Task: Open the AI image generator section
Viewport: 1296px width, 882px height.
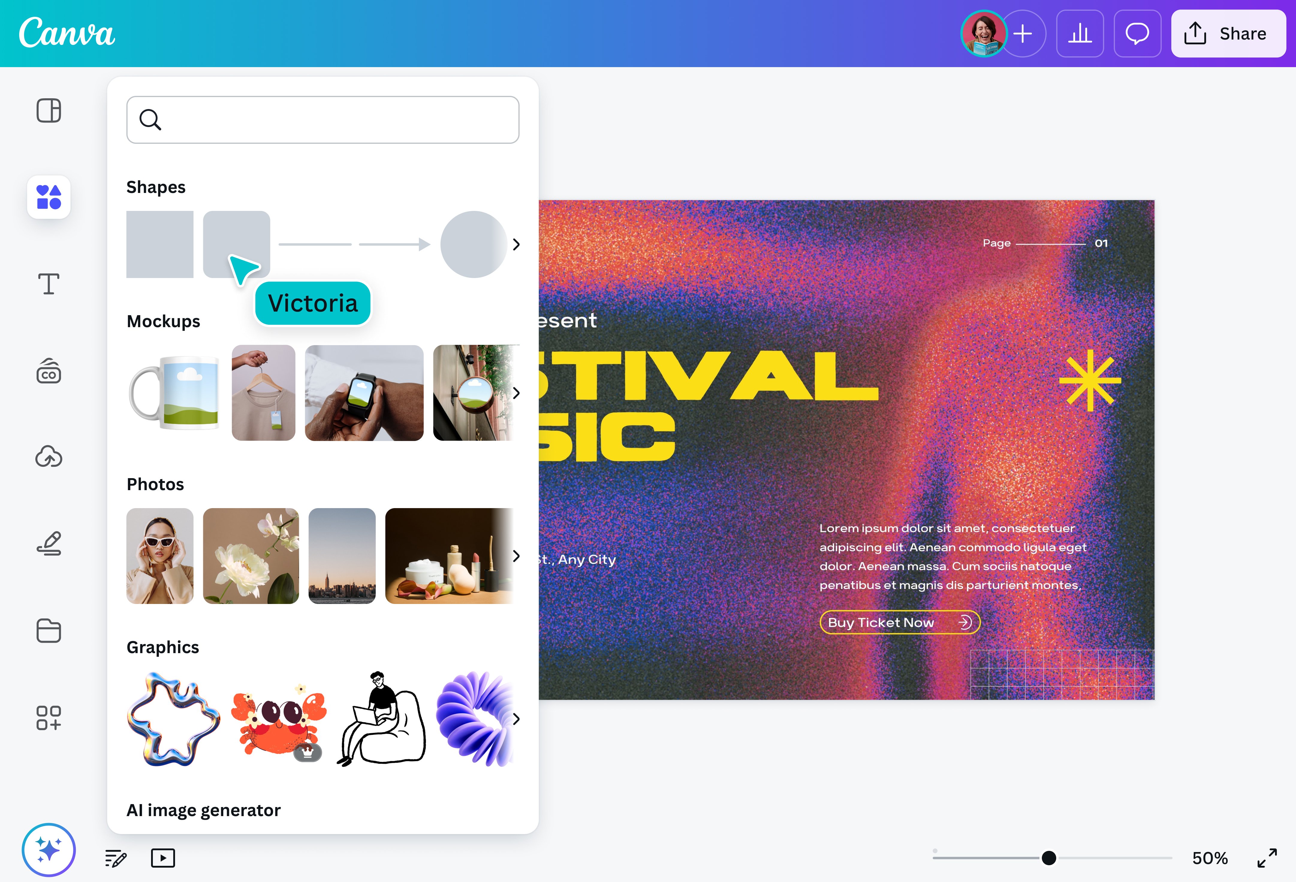Action: pos(204,810)
